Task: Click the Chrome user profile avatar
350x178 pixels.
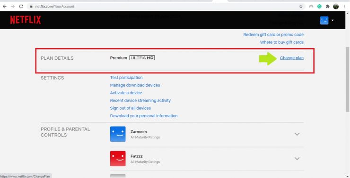Action: [336, 7]
